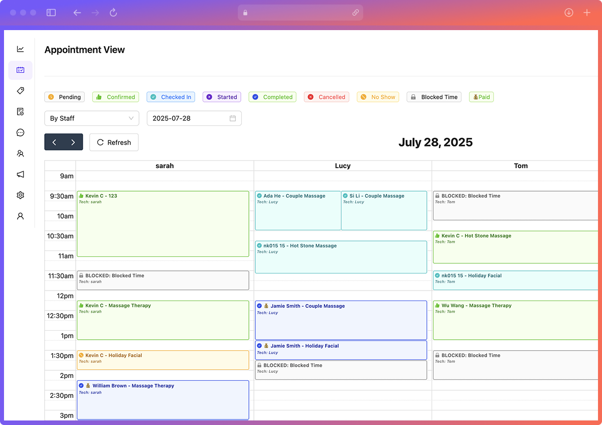The height and width of the screenshot is (425, 602).
Task: Open the price tag sidebar icon
Action: 21,91
